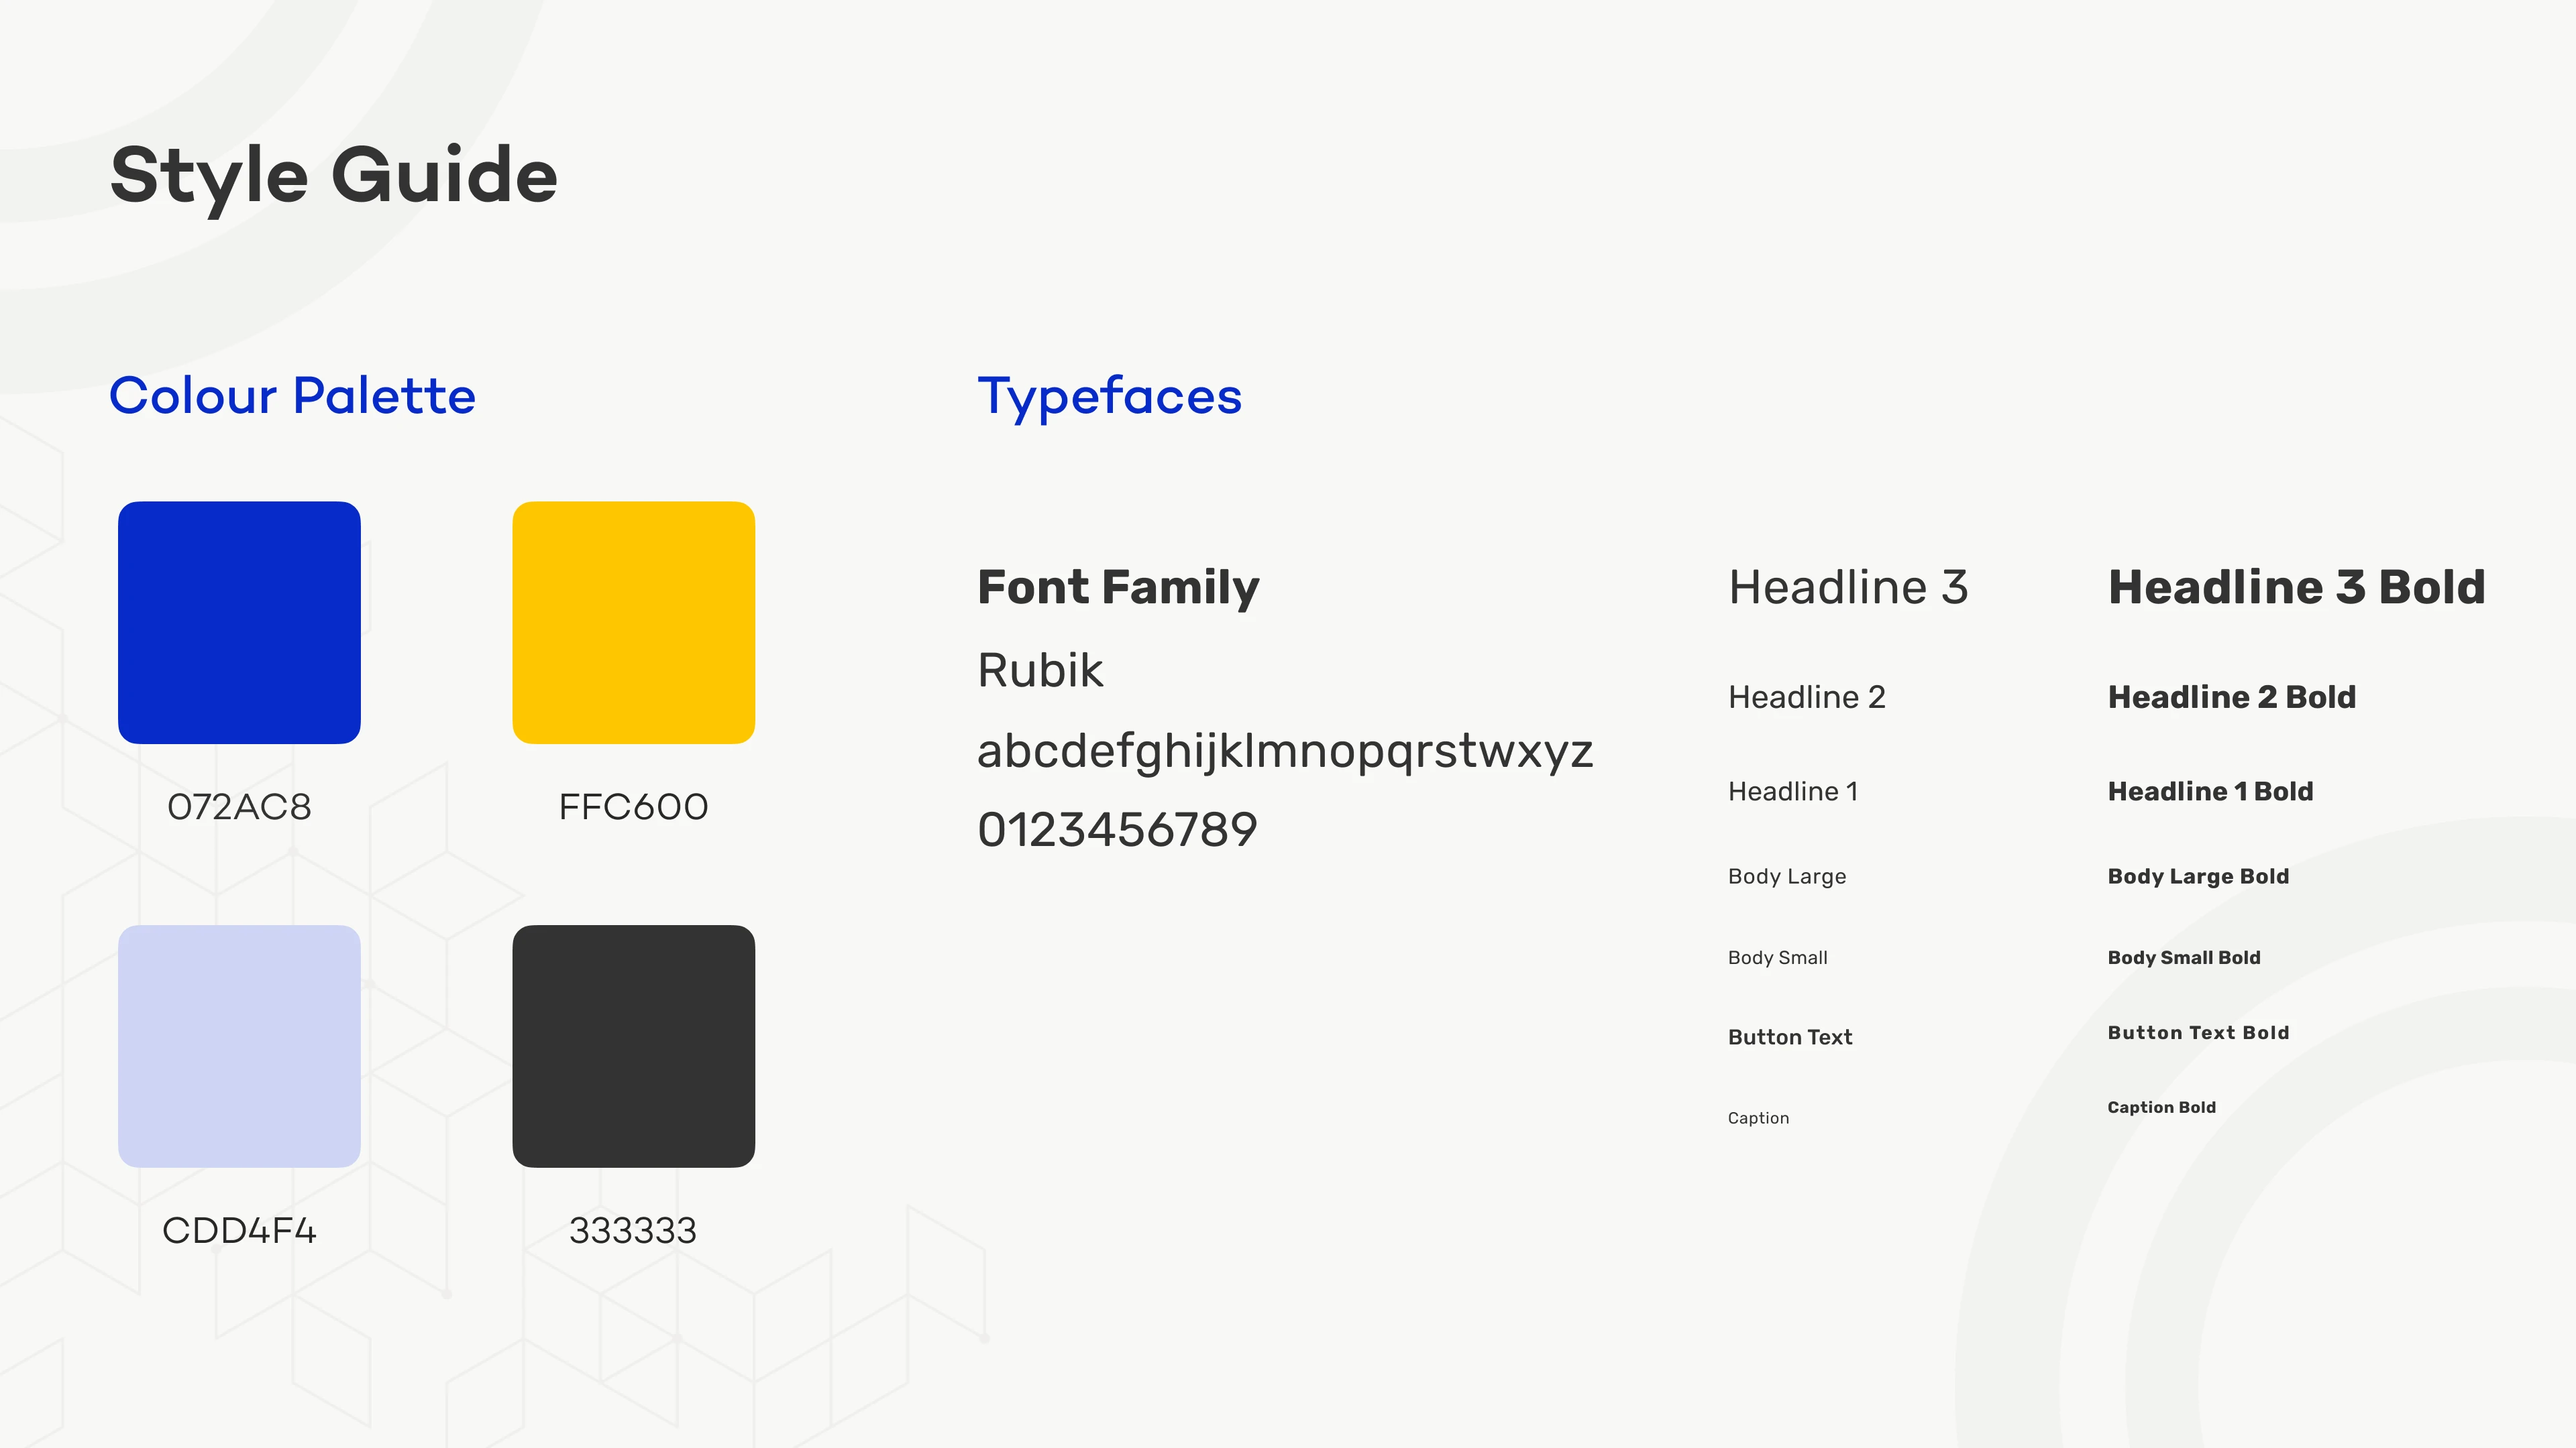Click the blue 072AC8 colour swatch
This screenshot has width=2576, height=1448.
click(x=239, y=621)
